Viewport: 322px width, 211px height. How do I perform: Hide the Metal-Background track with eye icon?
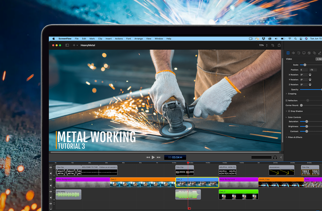(x=51, y=179)
